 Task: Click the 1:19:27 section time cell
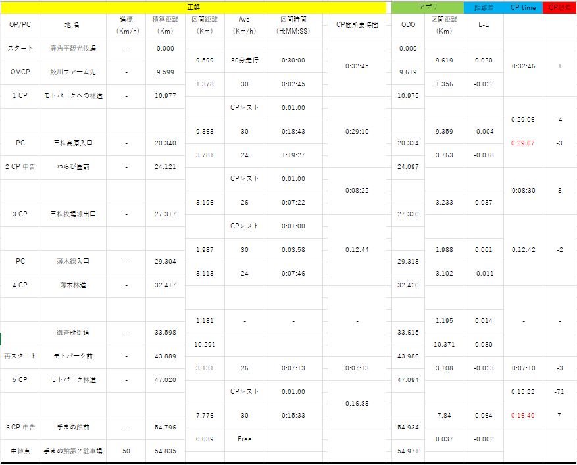point(293,155)
